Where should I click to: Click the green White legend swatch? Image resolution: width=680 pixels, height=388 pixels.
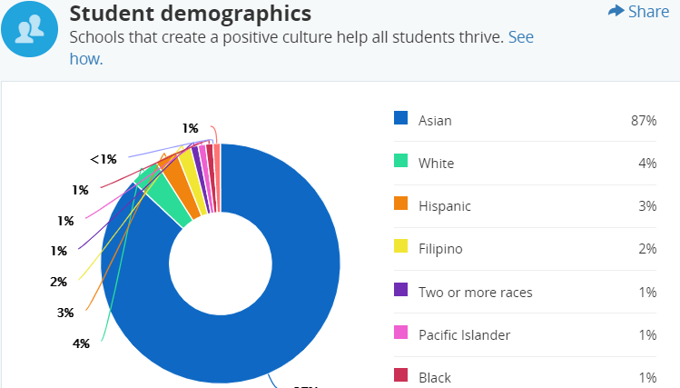coord(400,161)
